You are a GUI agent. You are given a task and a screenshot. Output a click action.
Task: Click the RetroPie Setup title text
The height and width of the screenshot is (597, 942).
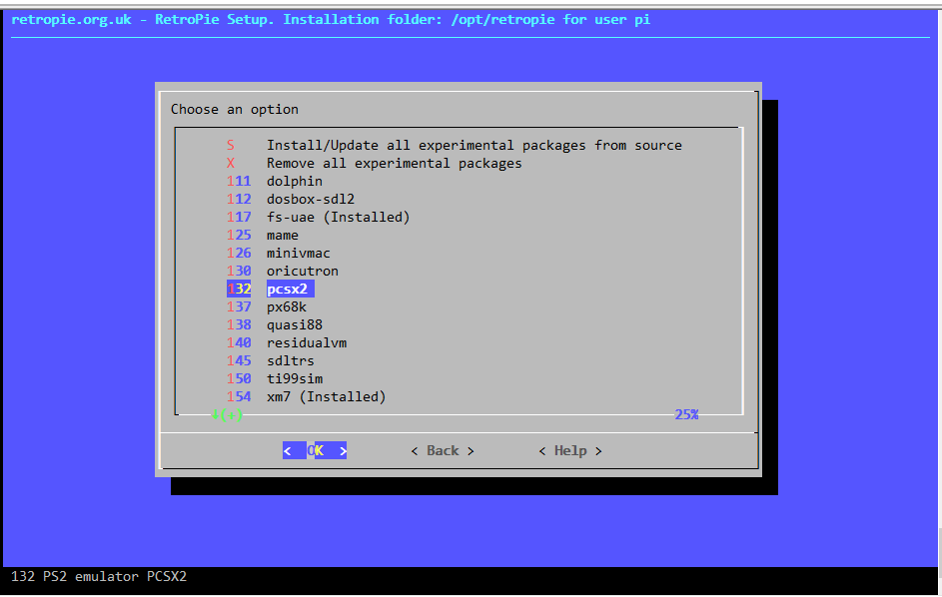[331, 20]
